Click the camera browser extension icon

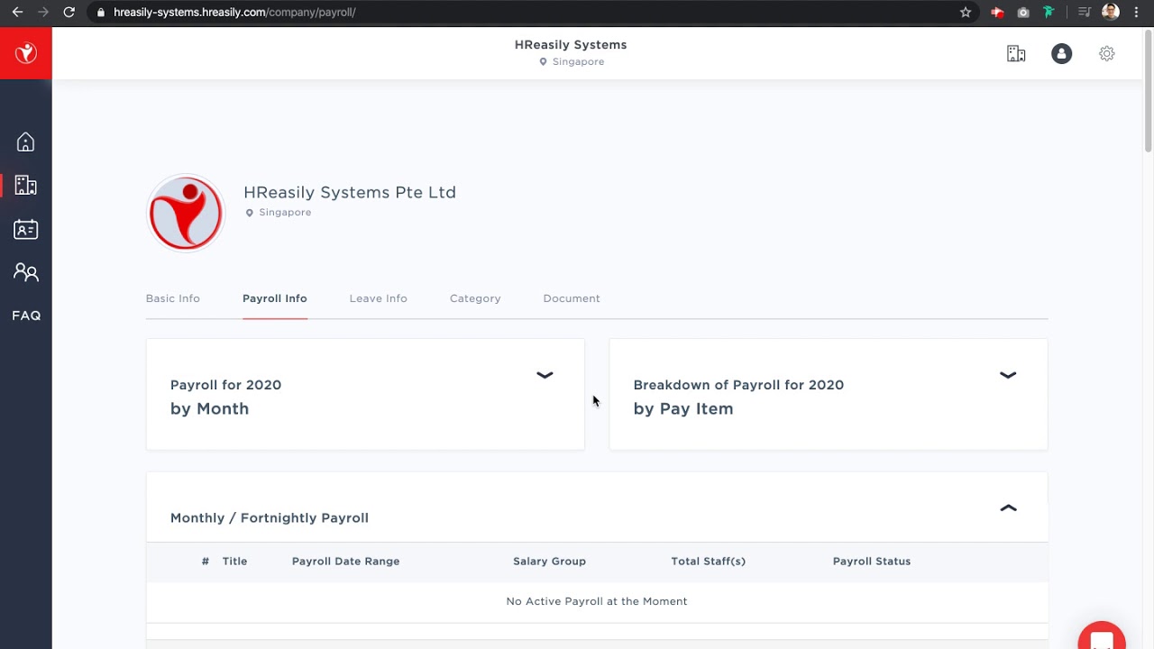pyautogui.click(x=1023, y=12)
